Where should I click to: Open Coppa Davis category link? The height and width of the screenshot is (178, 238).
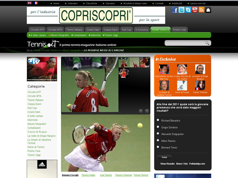point(35,104)
